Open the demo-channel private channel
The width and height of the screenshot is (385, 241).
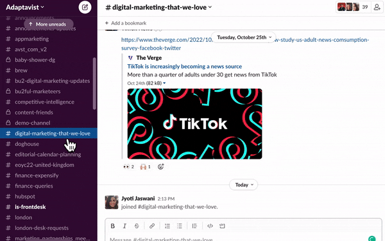(49, 123)
